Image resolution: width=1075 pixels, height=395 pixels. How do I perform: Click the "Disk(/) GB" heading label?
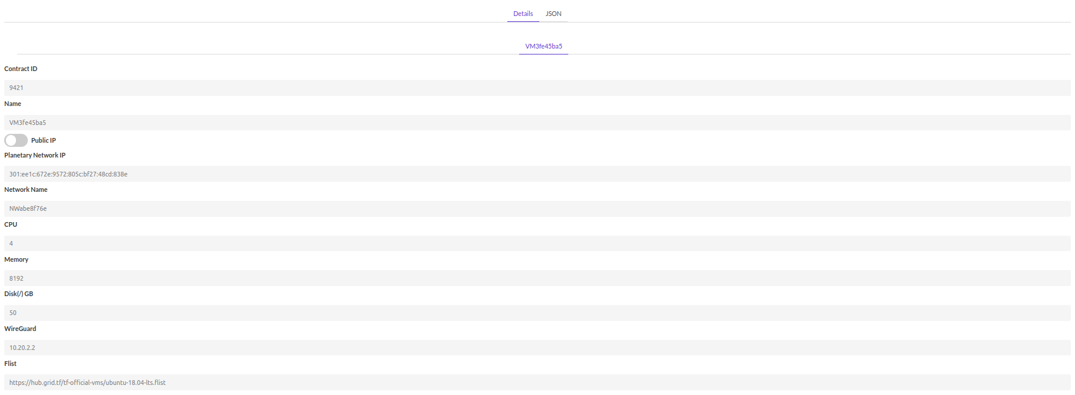tap(19, 294)
